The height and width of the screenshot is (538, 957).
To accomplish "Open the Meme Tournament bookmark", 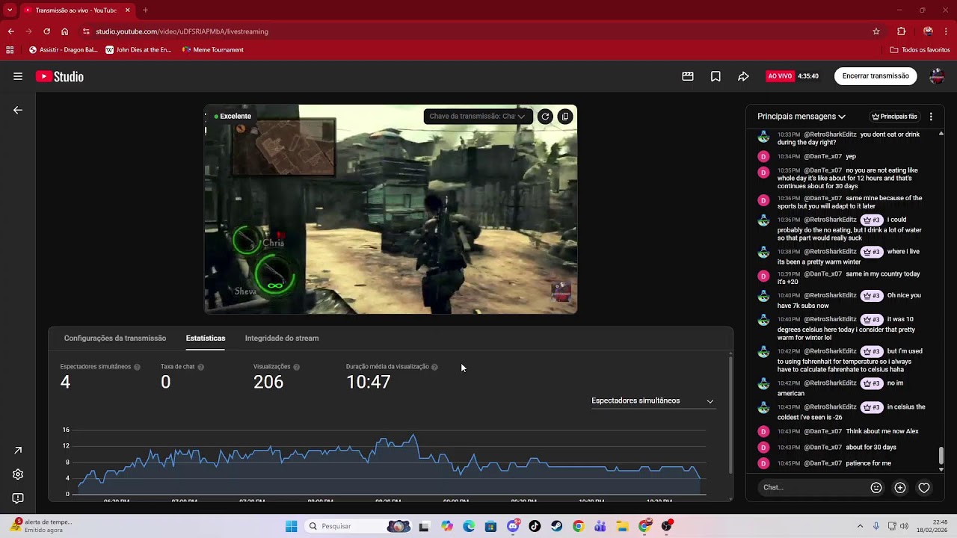I will (x=213, y=50).
